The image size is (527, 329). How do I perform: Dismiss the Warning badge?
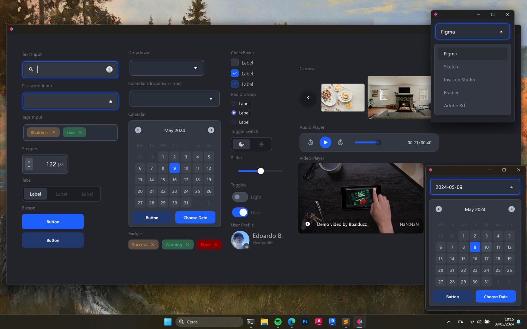tap(188, 245)
